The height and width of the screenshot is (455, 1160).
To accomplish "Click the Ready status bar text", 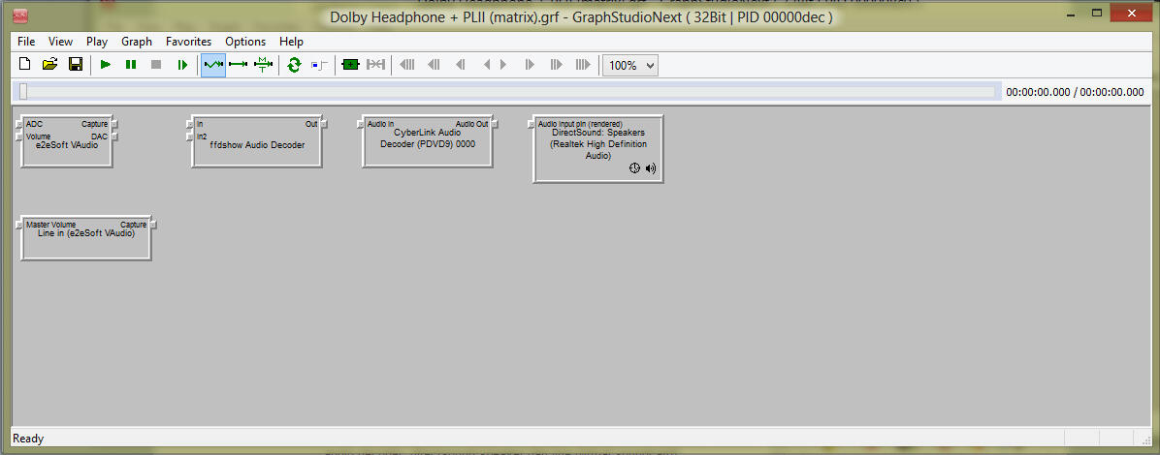I will tap(28, 439).
